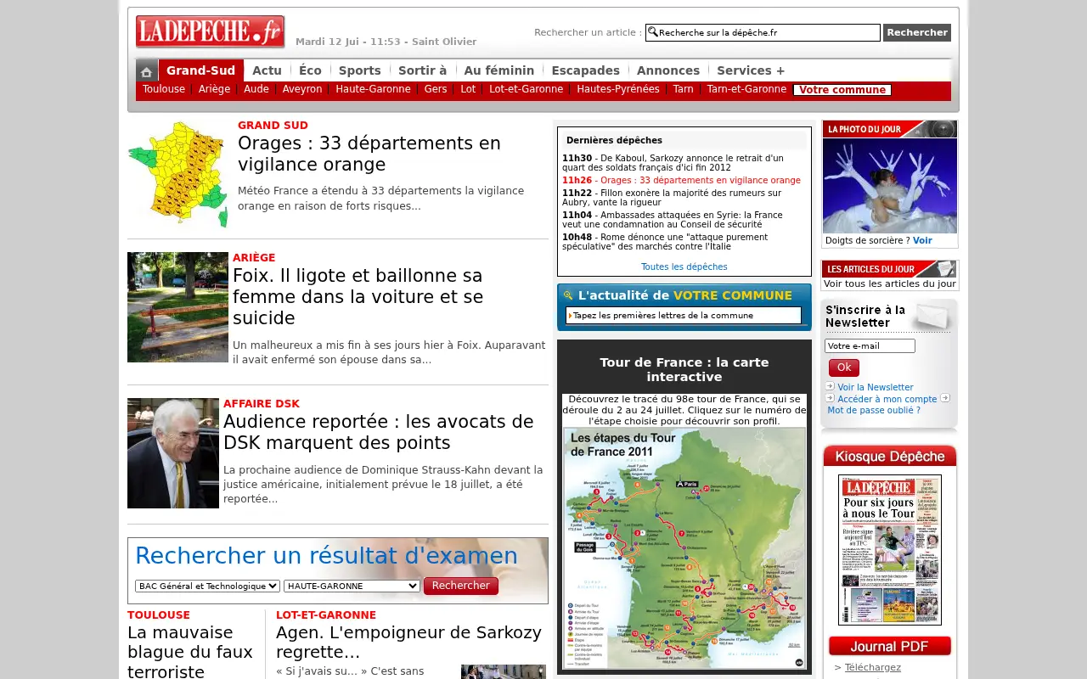
Task: Click the Ok newsletter button
Action: (843, 368)
